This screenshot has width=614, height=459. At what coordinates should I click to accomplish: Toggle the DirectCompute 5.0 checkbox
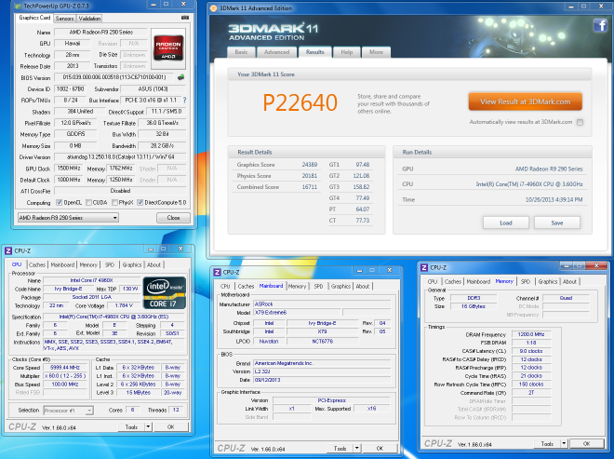pos(140,202)
